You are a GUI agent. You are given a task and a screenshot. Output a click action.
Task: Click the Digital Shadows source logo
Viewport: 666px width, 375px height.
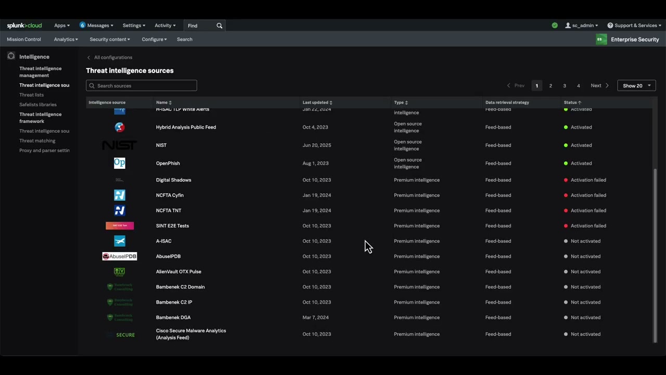[x=120, y=180]
